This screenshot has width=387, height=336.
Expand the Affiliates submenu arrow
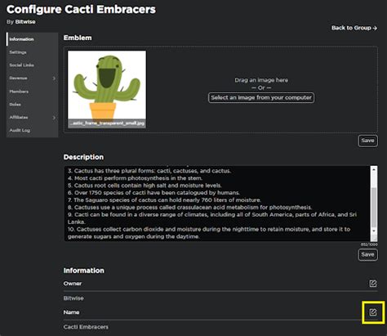(x=54, y=118)
